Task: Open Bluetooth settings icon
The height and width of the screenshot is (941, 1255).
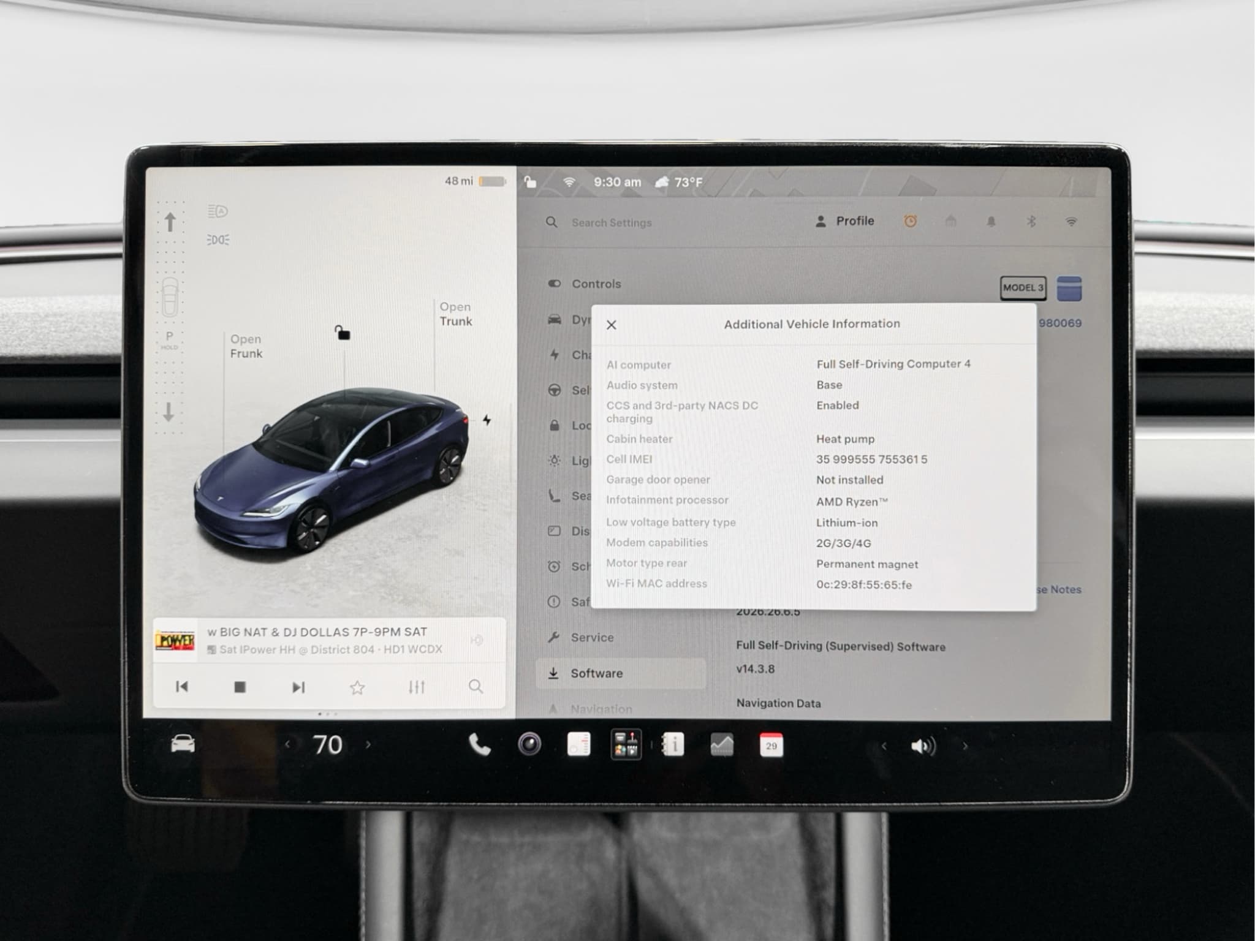Action: point(1031,222)
